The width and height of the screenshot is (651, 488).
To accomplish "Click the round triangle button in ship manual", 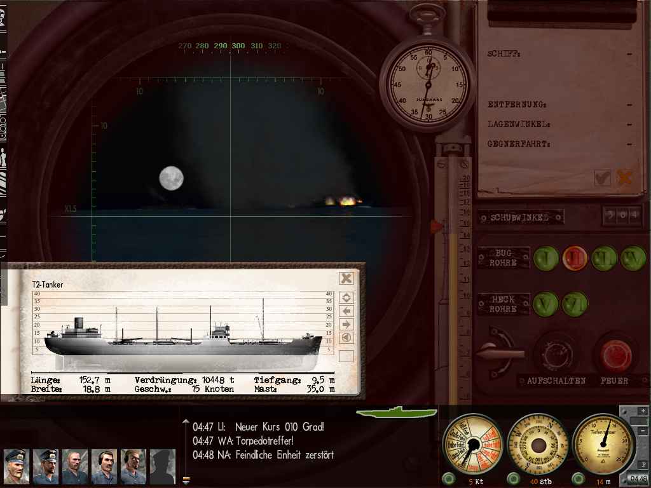I will [346, 337].
